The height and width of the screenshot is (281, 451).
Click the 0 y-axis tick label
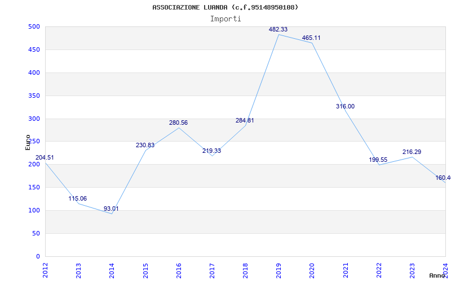(38, 256)
